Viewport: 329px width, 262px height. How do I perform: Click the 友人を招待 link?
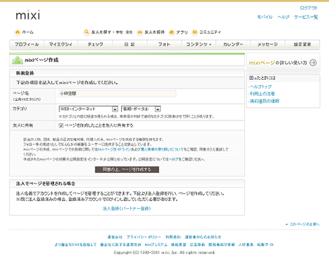pos(155,32)
